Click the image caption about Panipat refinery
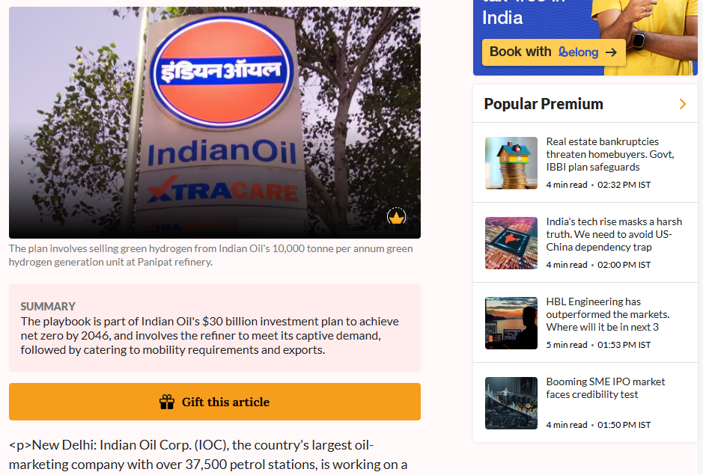This screenshot has width=703, height=475. tap(210, 255)
